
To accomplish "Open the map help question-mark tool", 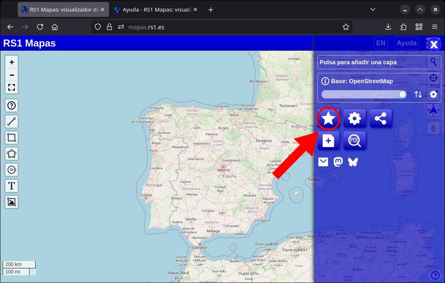I will pos(12,106).
